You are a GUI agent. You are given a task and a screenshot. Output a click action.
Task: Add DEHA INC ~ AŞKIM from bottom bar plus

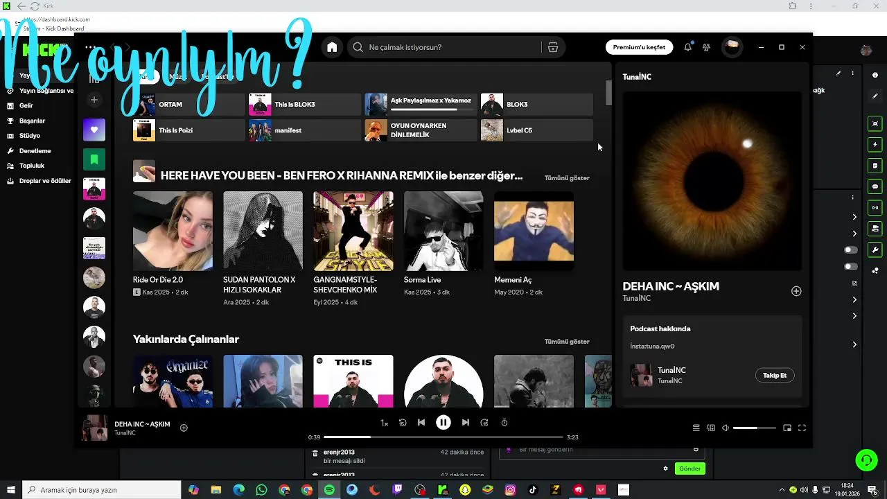tap(184, 428)
